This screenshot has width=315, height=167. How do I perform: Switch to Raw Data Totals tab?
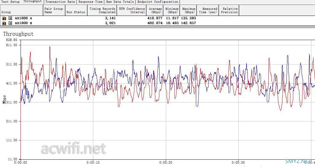(120, 2)
